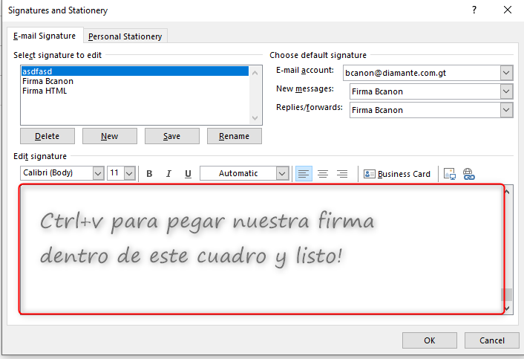Expand the E-mail account dropdown
The image size is (524, 359).
tap(506, 73)
